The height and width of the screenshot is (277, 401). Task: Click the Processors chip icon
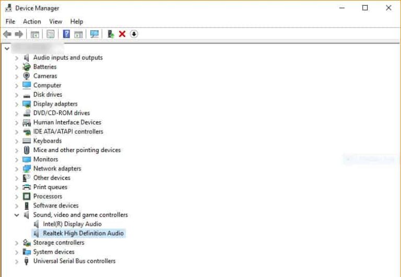[x=27, y=197]
